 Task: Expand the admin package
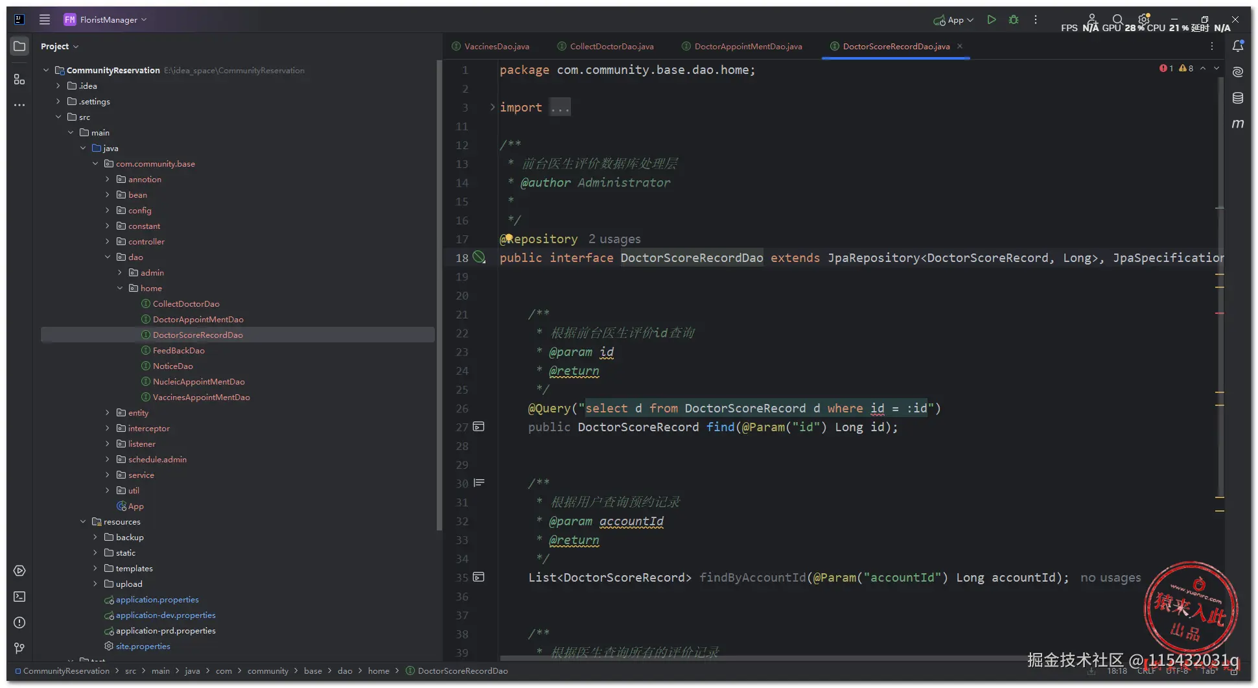120,272
